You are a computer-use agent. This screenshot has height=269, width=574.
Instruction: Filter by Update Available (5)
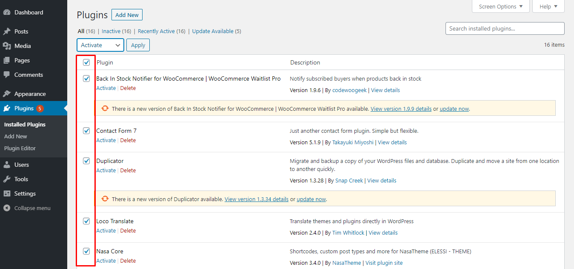click(217, 31)
